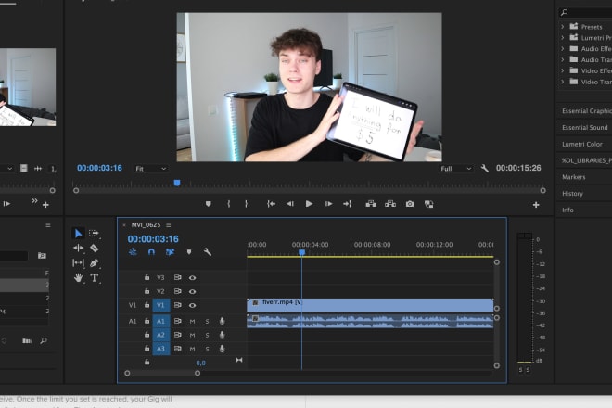Open timeline wrench display settings
This screenshot has width=612, height=408.
[x=208, y=251]
